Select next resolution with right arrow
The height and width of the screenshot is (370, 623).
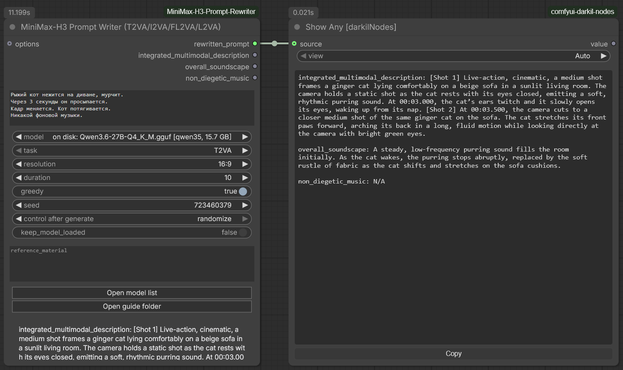tap(245, 164)
